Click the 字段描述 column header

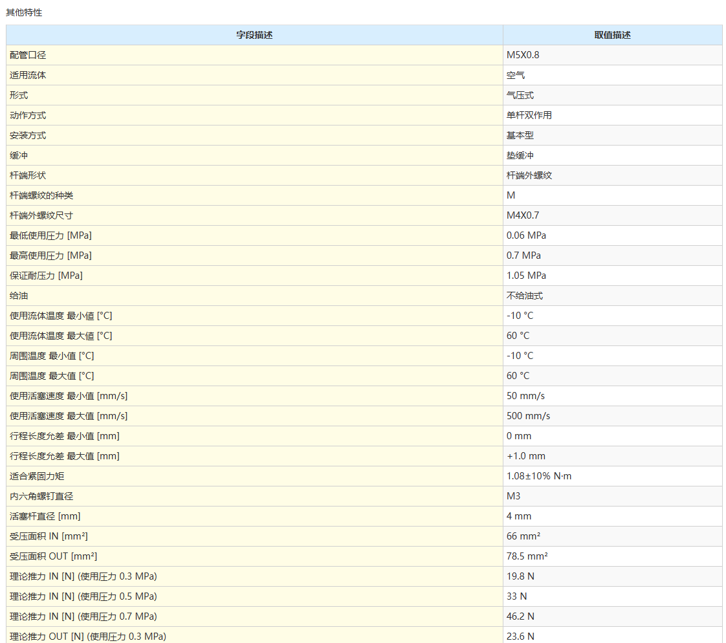254,35
